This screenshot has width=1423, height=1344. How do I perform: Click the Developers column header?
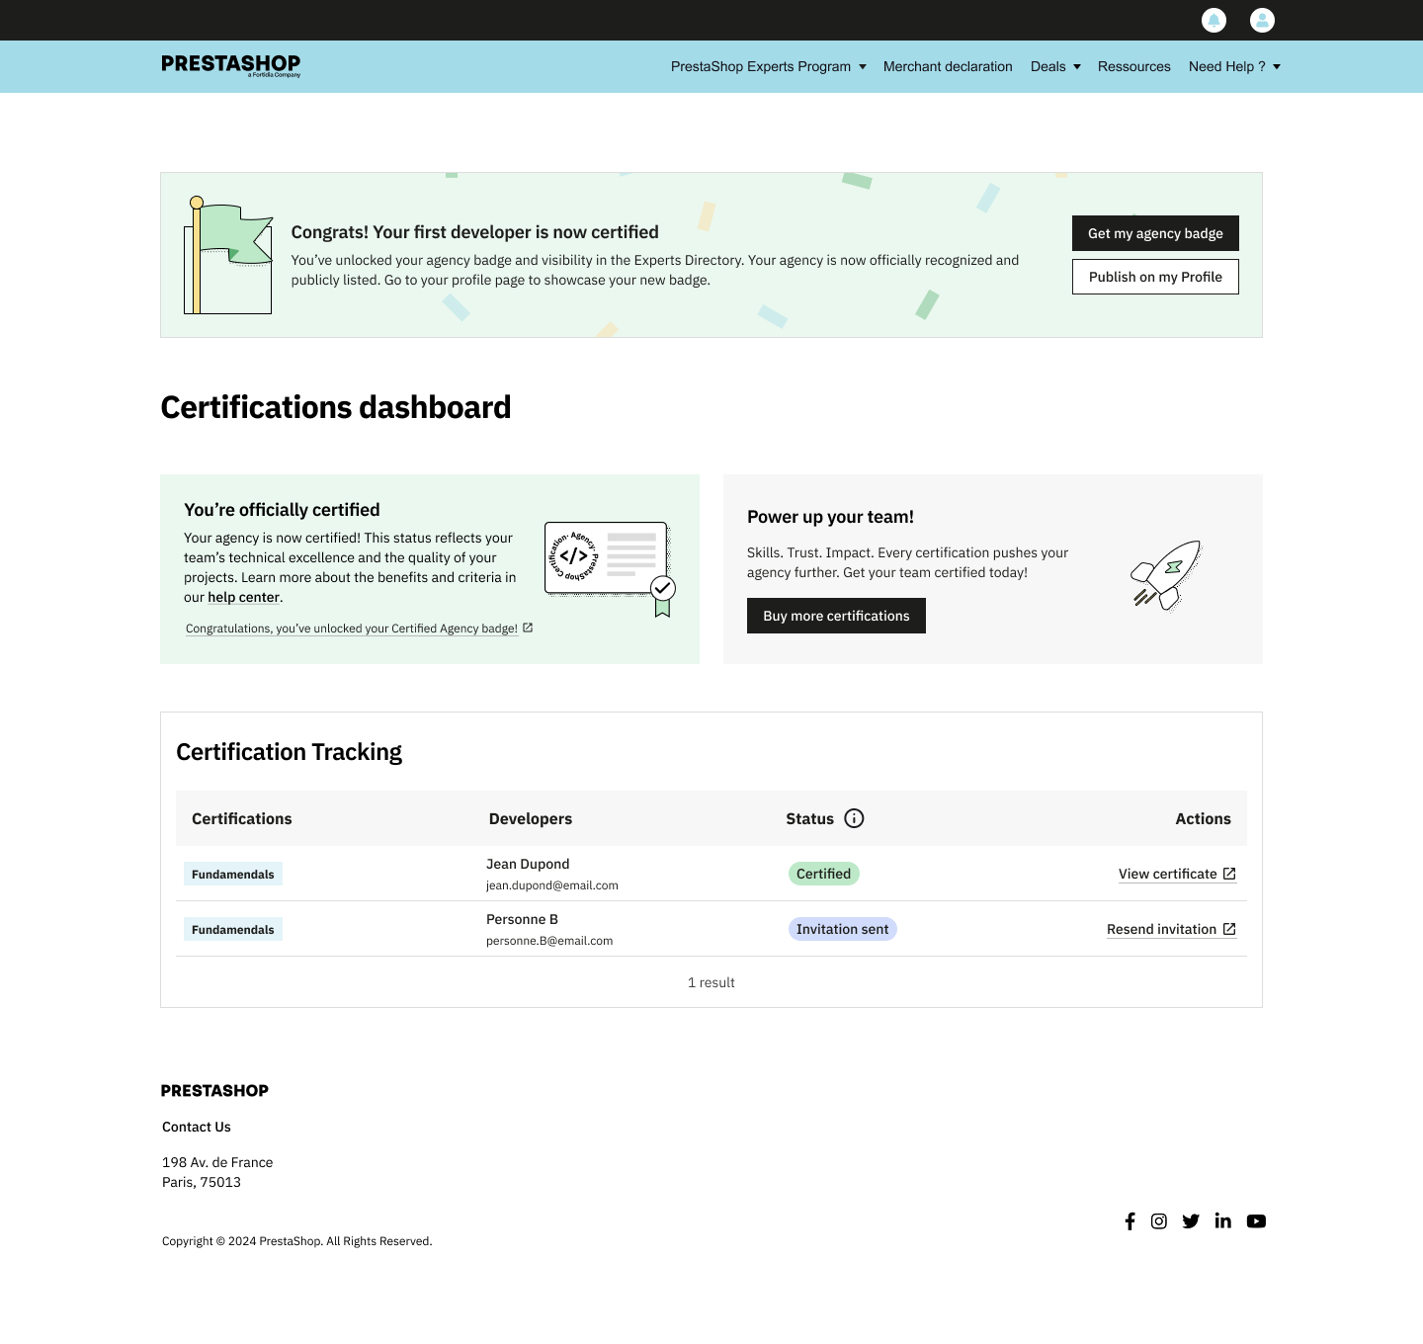[531, 818]
